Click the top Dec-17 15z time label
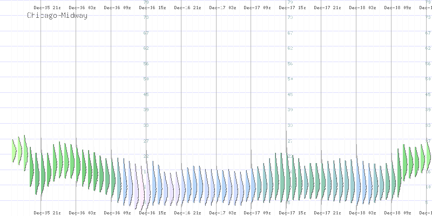The image size is (432, 216). pyautogui.click(x=292, y=8)
